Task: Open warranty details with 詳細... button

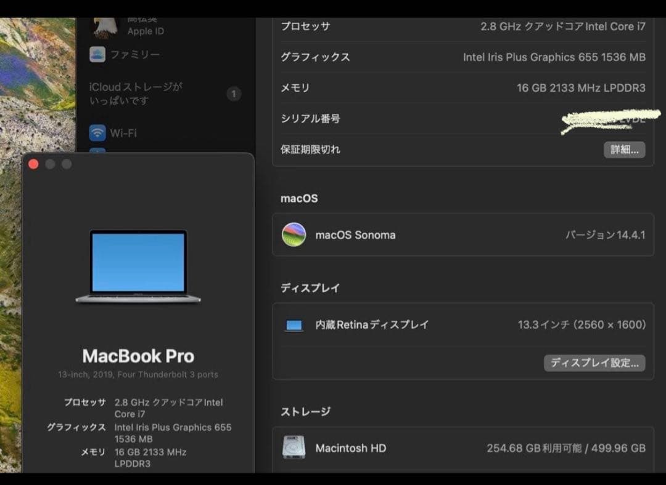Action: (624, 150)
